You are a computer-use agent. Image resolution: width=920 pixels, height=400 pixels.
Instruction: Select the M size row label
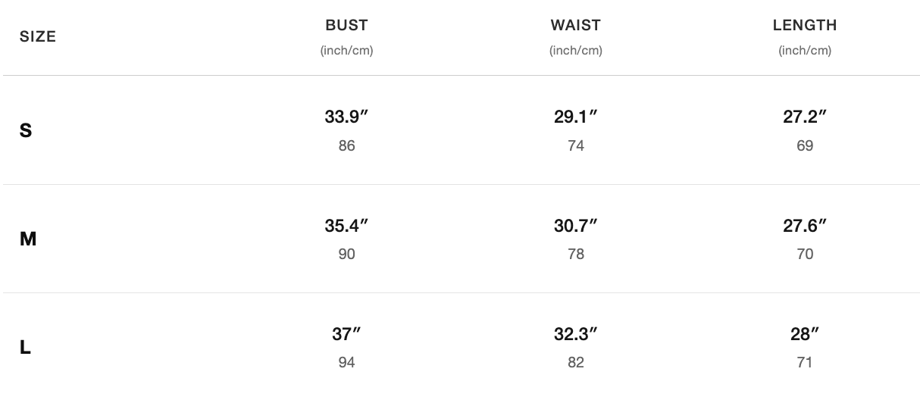click(28, 239)
